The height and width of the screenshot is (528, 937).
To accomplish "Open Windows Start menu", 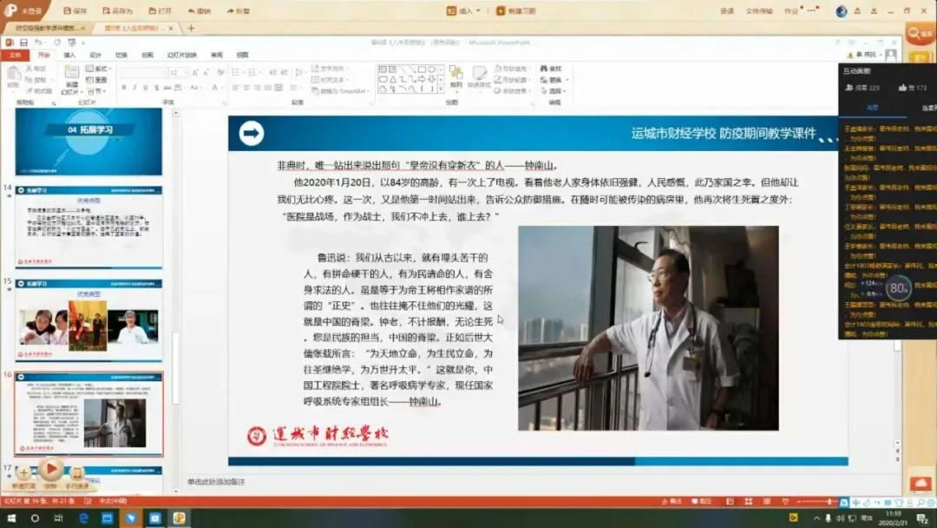I will point(11,518).
